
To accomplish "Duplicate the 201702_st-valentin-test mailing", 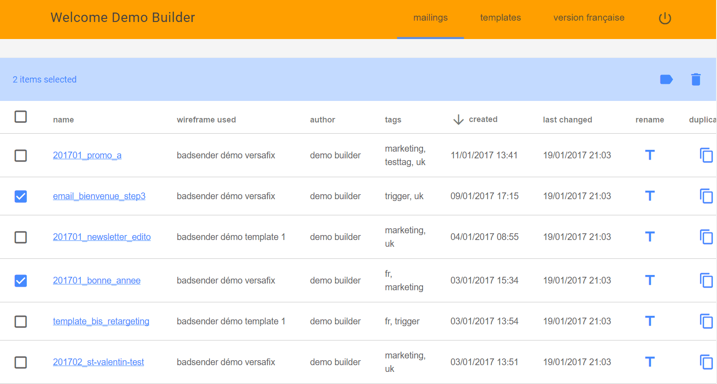I will (706, 362).
